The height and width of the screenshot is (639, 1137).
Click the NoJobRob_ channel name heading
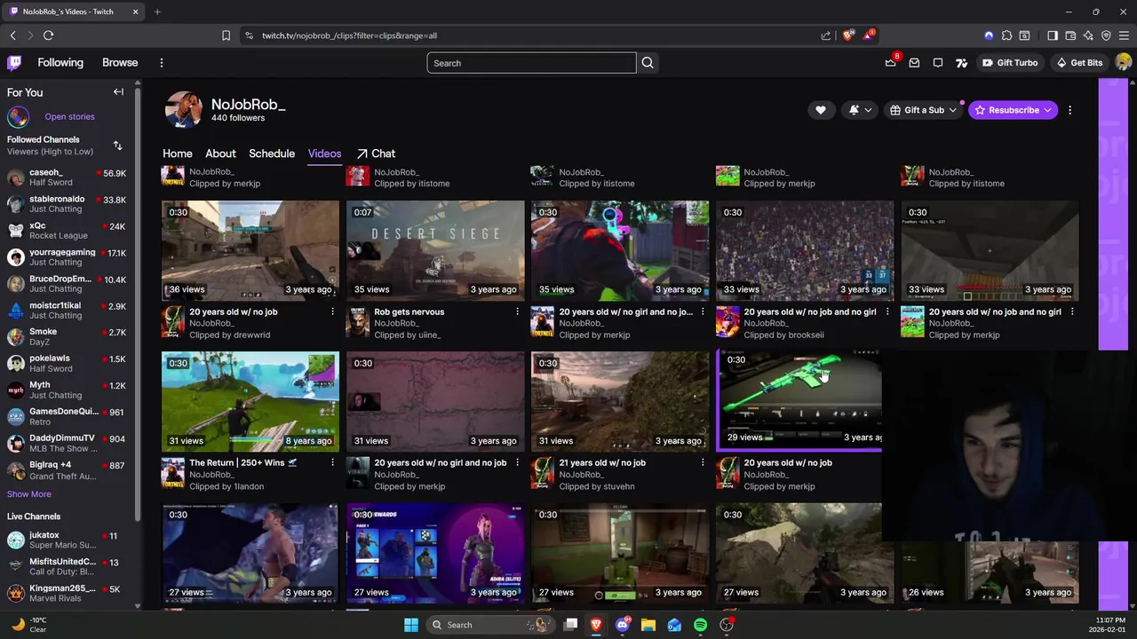pos(249,105)
